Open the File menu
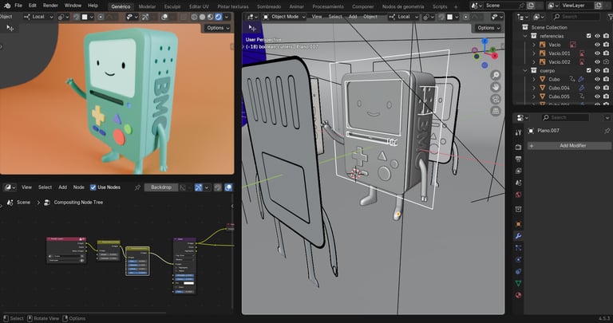Viewport: 613px width, 323px height. coord(18,6)
